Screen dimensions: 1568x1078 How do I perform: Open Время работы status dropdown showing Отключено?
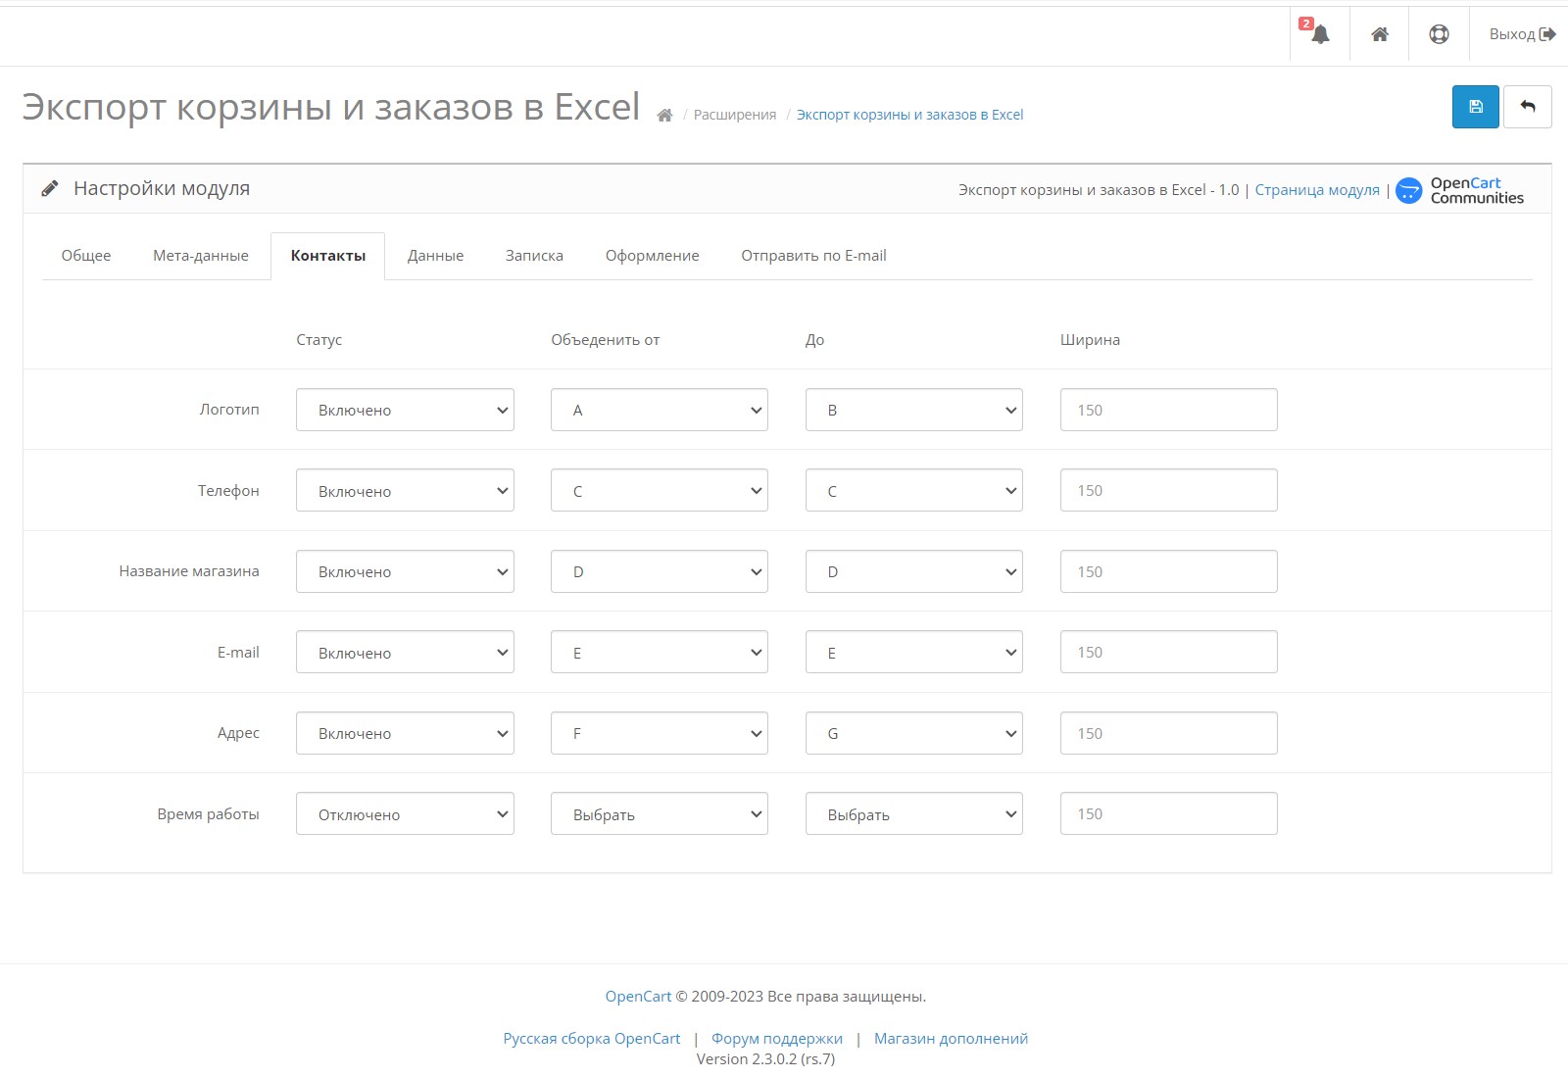pyautogui.click(x=405, y=813)
